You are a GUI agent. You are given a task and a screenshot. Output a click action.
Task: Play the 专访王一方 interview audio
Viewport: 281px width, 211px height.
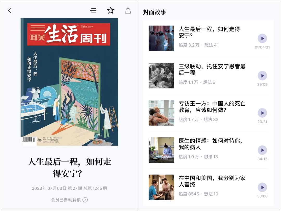(x=262, y=113)
